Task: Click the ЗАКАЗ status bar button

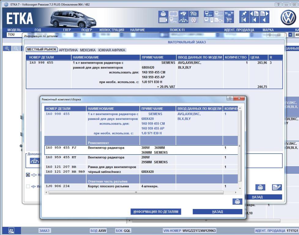Action: [44, 231]
